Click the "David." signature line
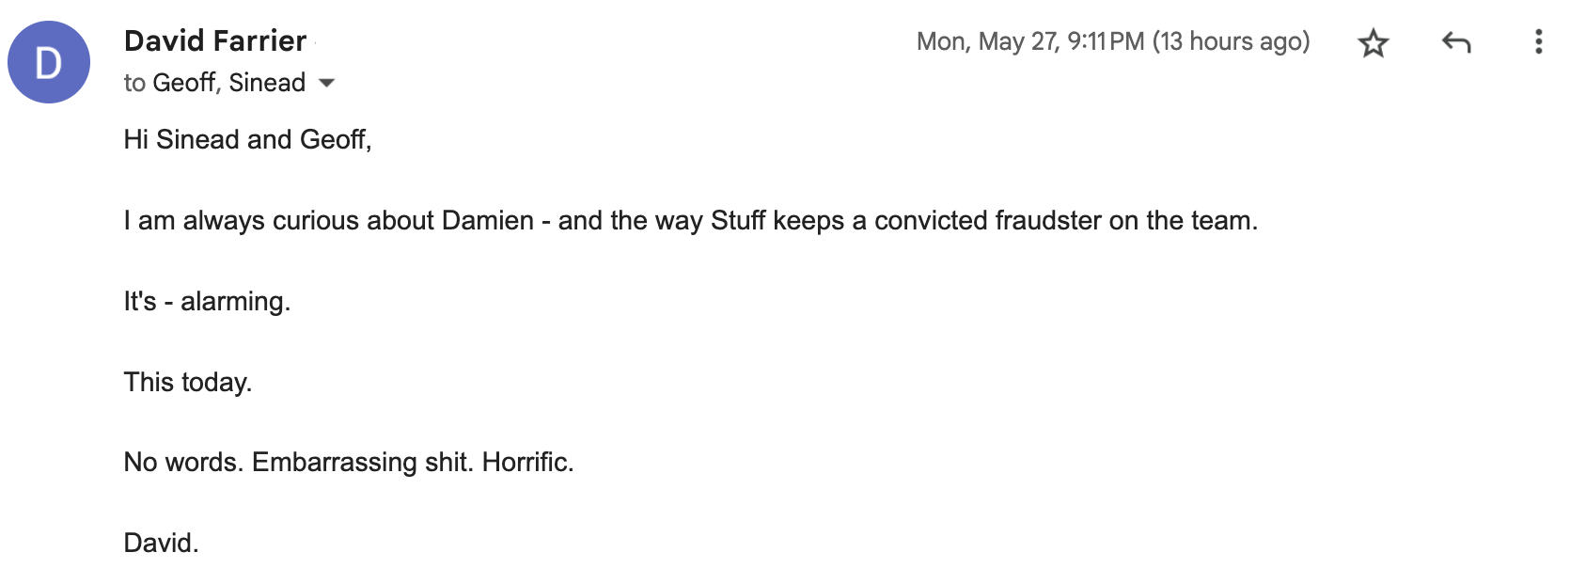 tap(162, 543)
